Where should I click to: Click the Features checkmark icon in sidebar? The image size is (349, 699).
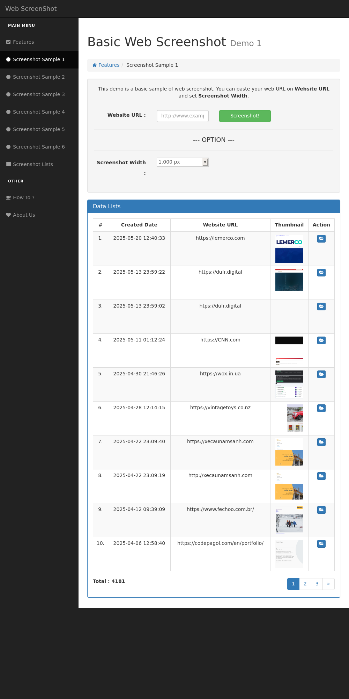[8, 42]
